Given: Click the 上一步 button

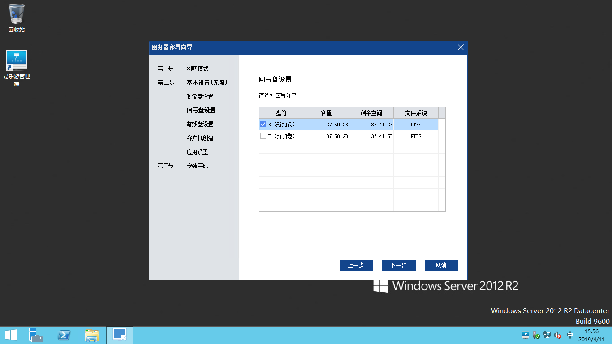Looking at the screenshot, I should tap(356, 265).
